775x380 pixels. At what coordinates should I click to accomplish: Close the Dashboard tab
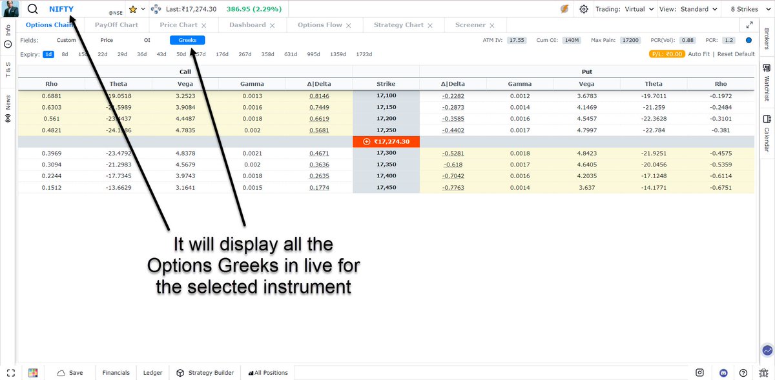(272, 26)
